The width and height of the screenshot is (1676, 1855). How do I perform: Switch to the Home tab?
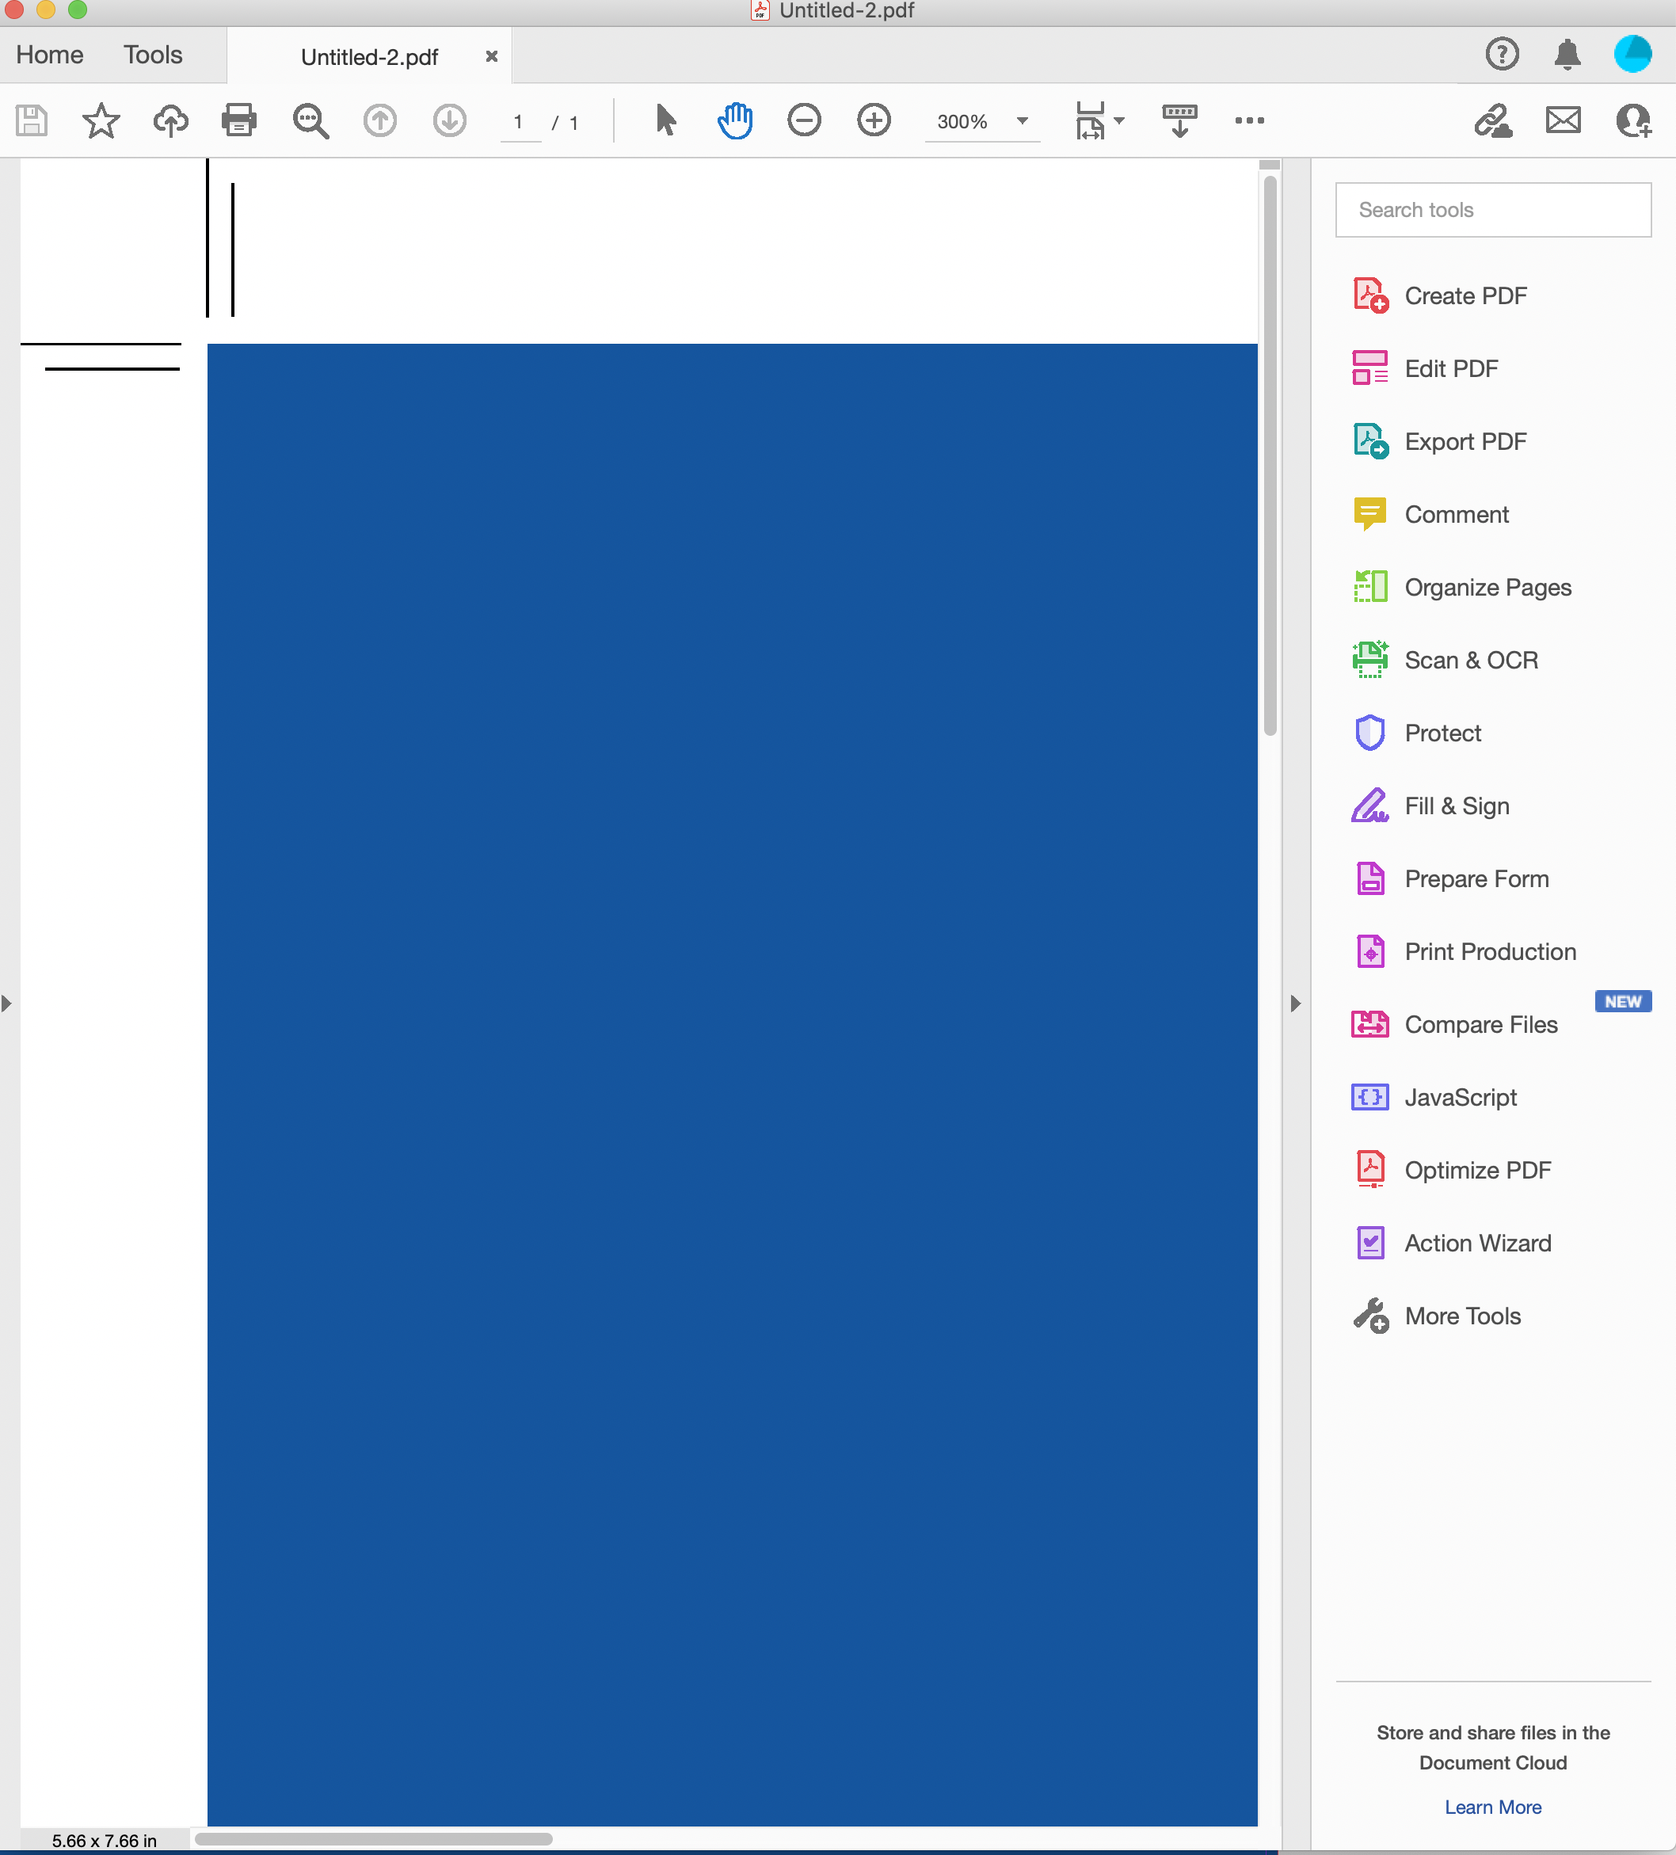[x=49, y=55]
